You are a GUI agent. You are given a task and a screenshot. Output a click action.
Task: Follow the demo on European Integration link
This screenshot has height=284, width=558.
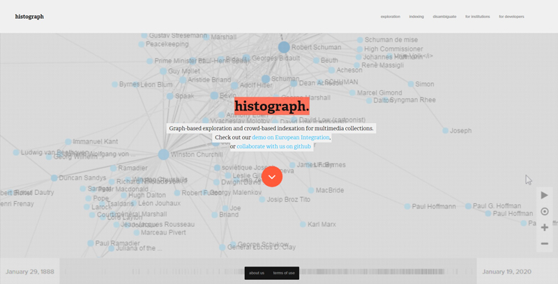pos(291,137)
